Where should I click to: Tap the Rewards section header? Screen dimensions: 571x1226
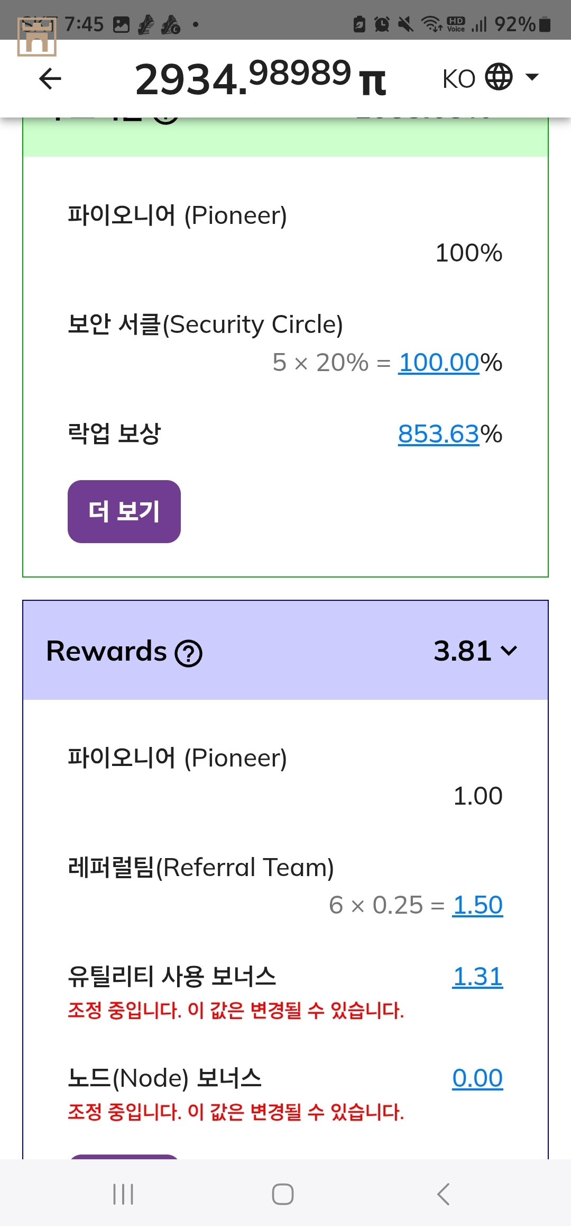[x=285, y=651]
